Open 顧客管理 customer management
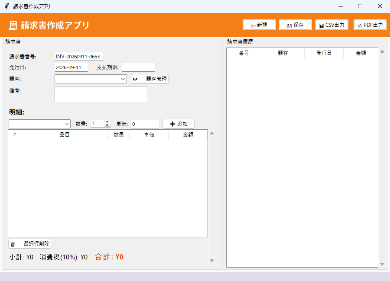The height and width of the screenshot is (281, 390). tap(149, 79)
